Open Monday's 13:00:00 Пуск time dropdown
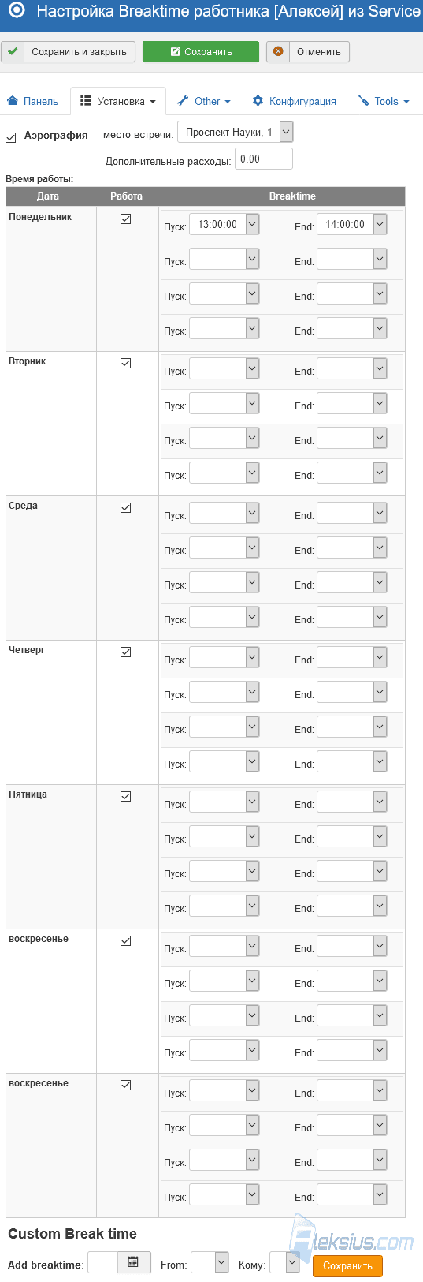 252,224
